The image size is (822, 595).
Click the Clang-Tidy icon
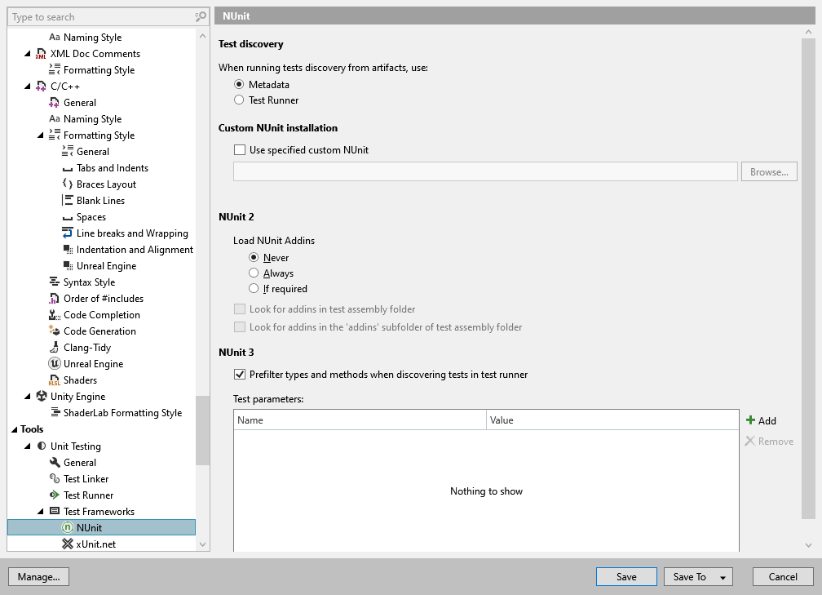coord(54,347)
